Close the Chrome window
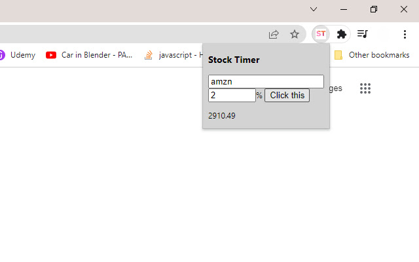The width and height of the screenshot is (419, 262). click(404, 9)
